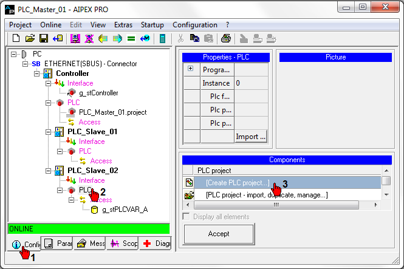404x269 pixels.
Task: Click the copy toolbar icon
Action: click(x=194, y=39)
